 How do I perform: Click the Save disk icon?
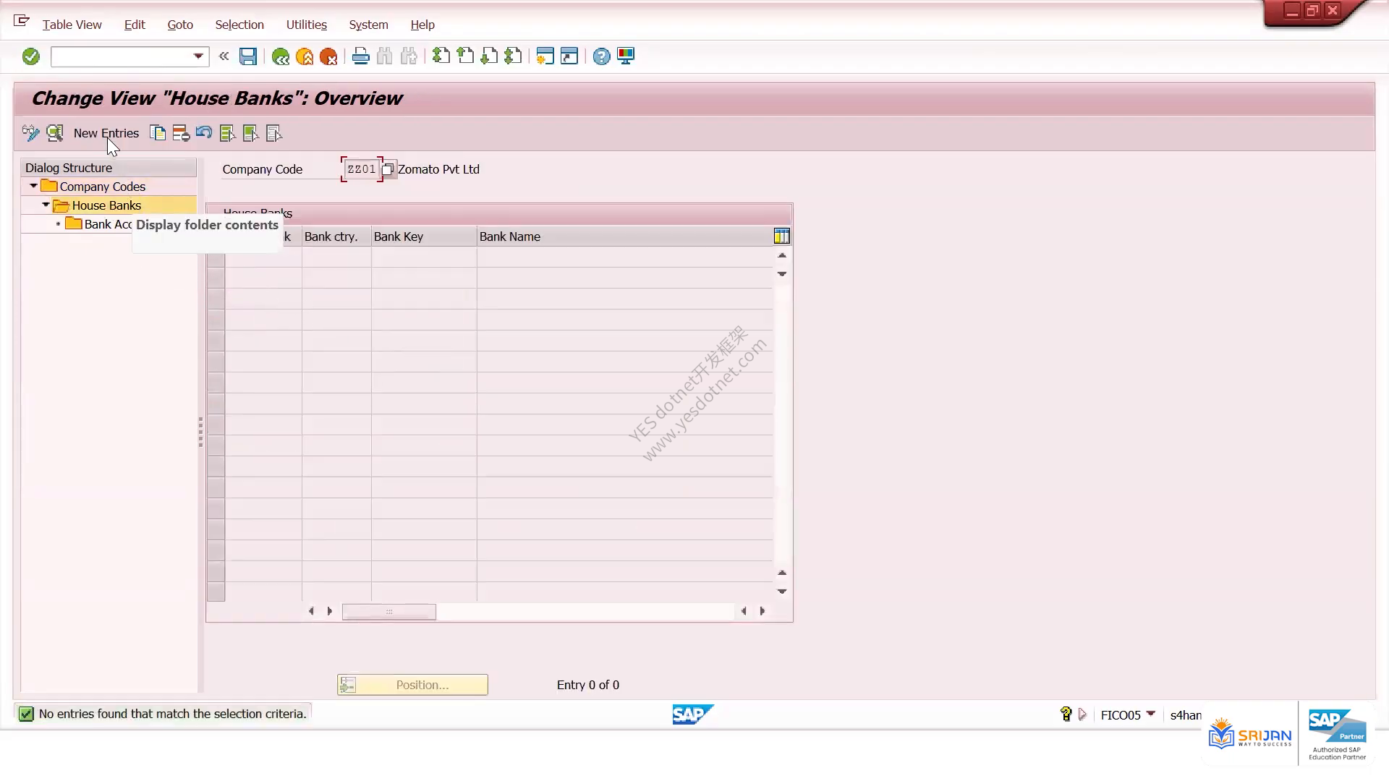[248, 56]
